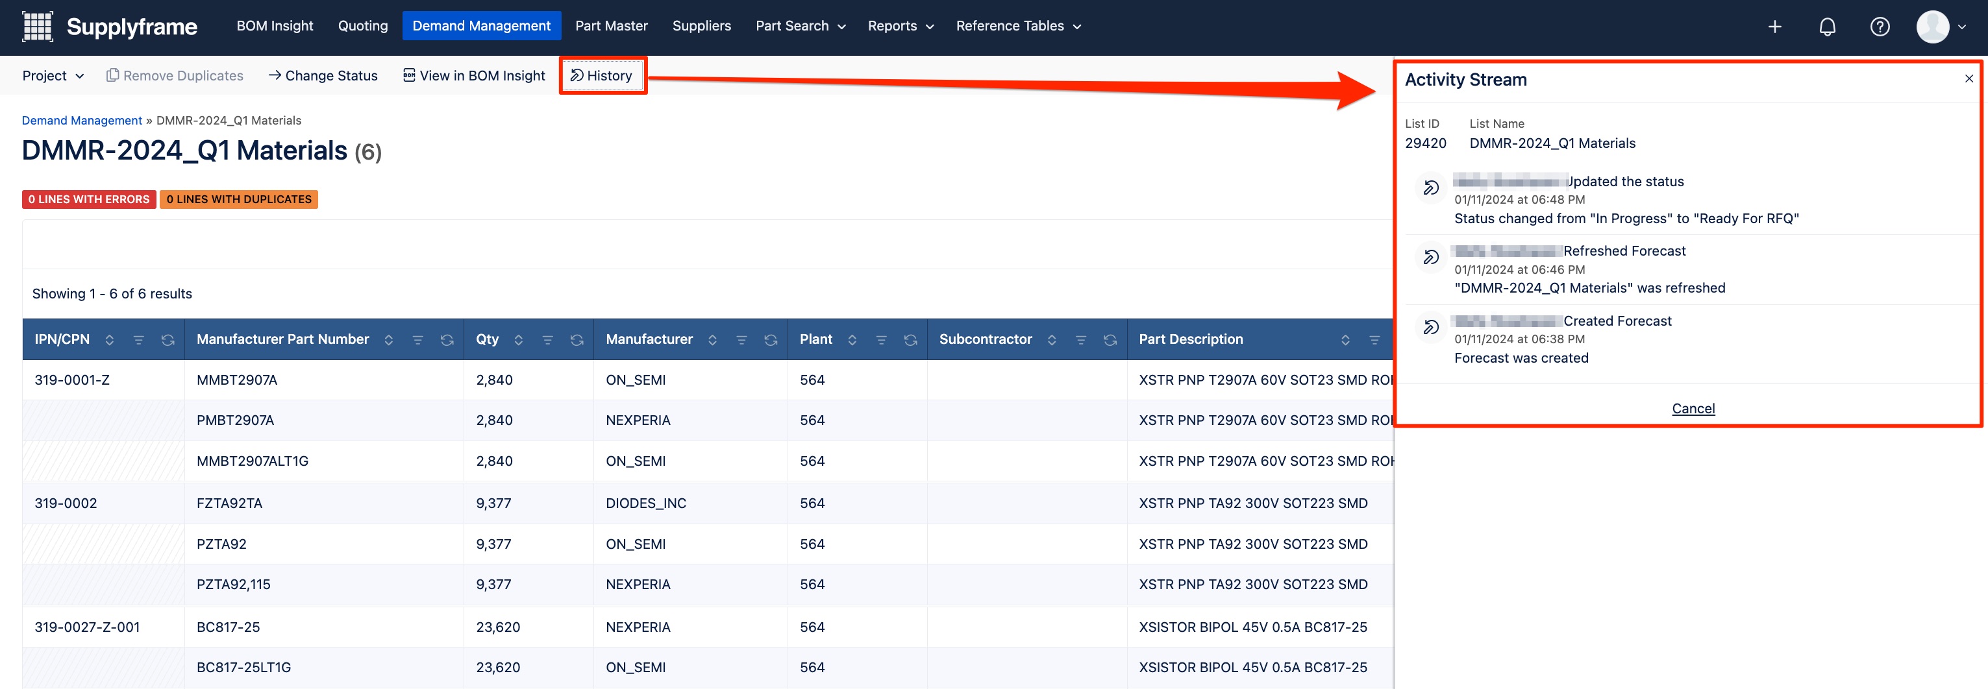1988x689 pixels.
Task: Filter the Manufacturer Part Number column
Action: 417,340
